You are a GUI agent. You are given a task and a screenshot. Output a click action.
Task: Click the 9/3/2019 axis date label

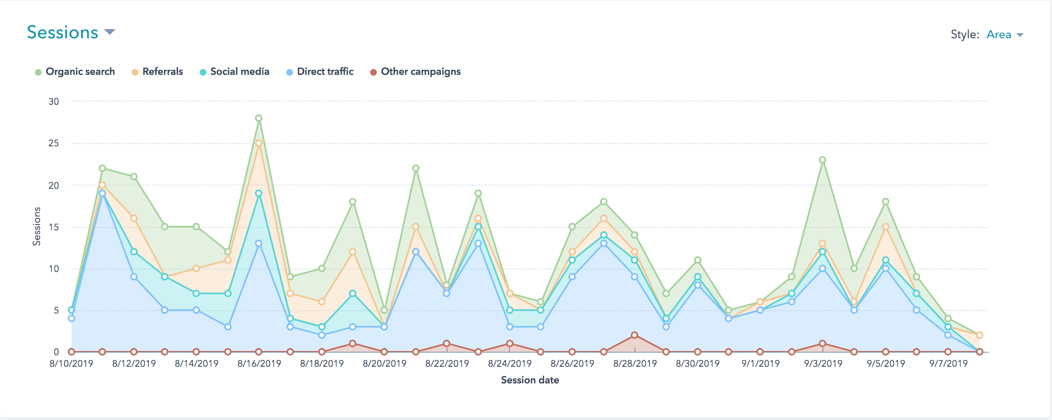823,363
